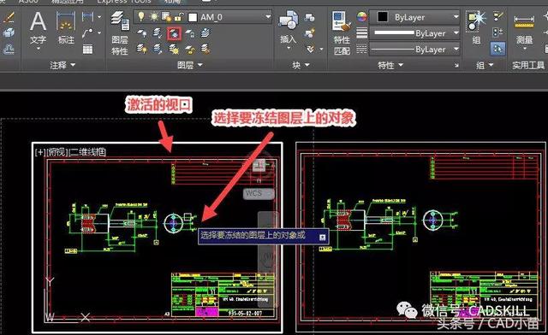
Task: Open the Express Tools ribbon tab
Action: point(123,2)
